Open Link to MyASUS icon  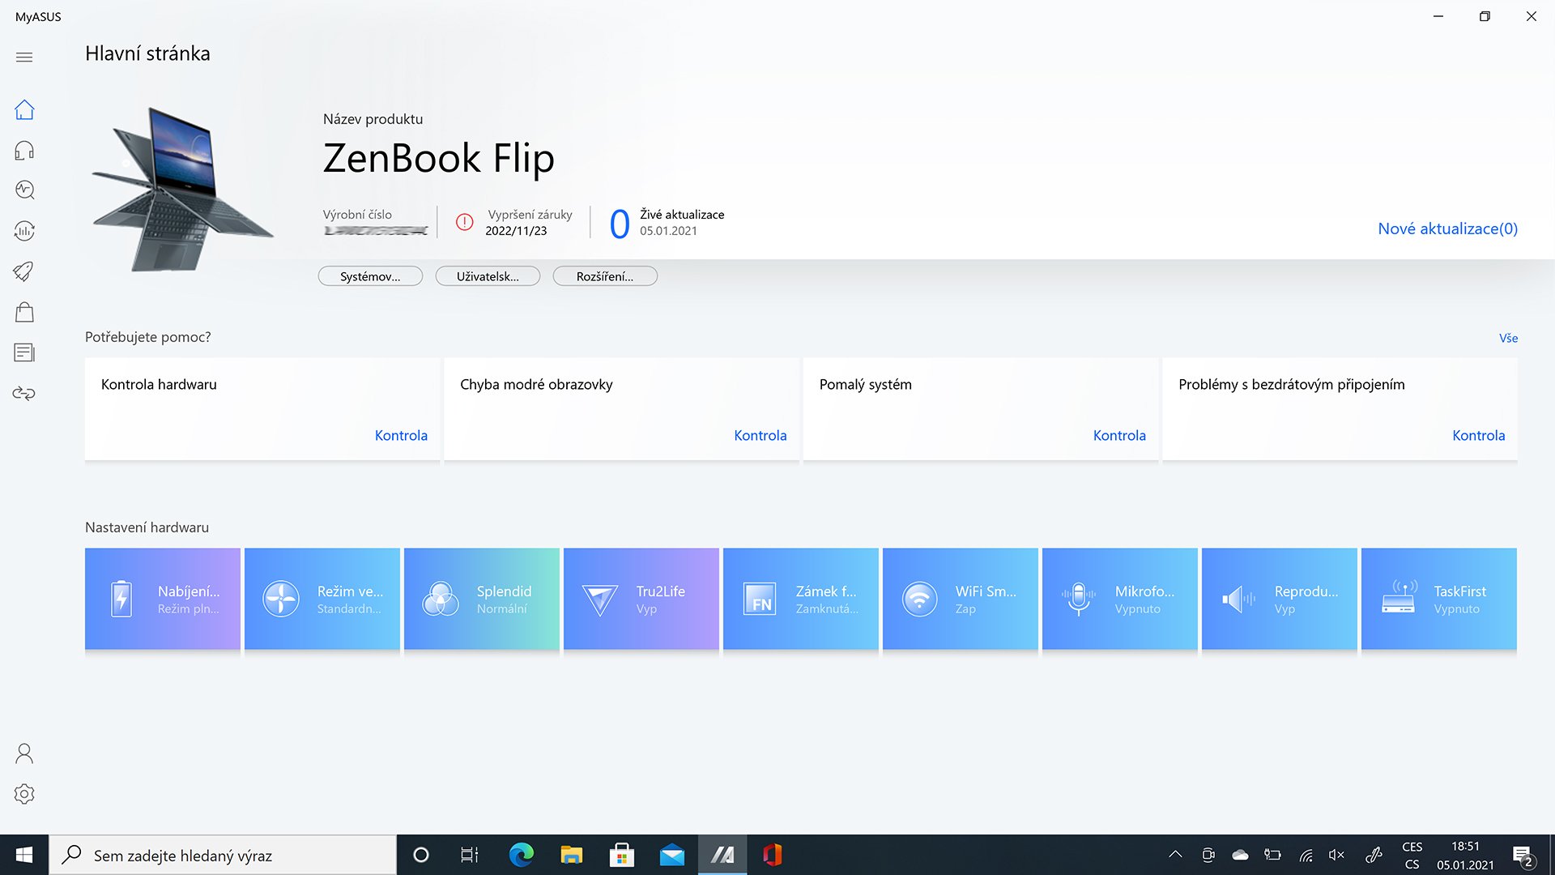pos(24,394)
